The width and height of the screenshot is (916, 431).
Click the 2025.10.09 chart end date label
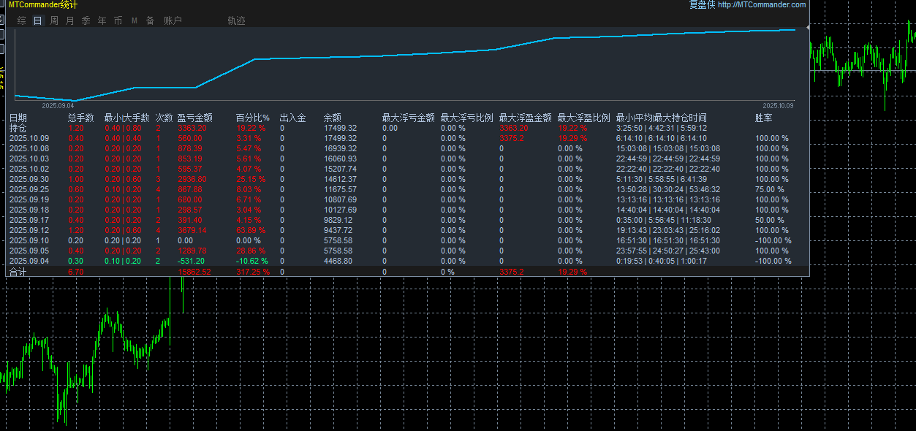(x=777, y=105)
